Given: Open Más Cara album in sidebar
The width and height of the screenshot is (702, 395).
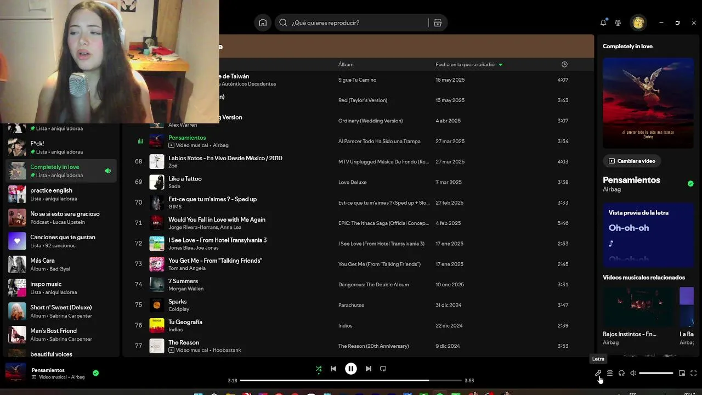Looking at the screenshot, I should pos(61,264).
